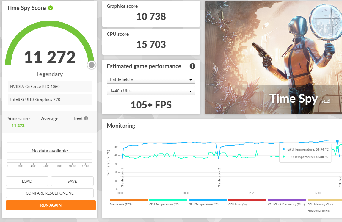Click the LOAD button
The image size is (342, 222).
pyautogui.click(x=27, y=181)
